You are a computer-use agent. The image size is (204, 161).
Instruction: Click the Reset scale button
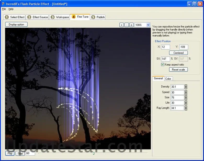pyautogui.click(x=178, y=70)
